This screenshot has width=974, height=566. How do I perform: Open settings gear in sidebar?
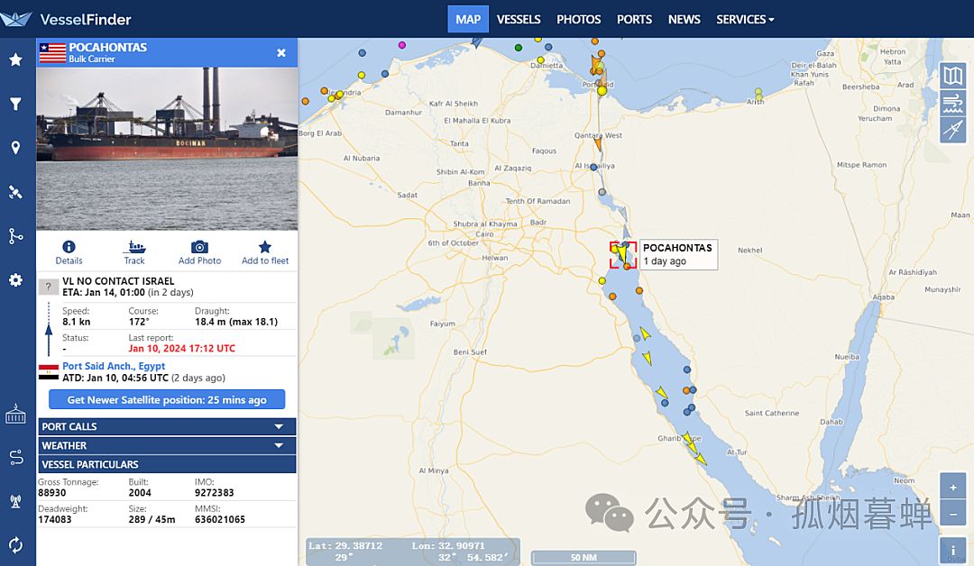(x=15, y=280)
